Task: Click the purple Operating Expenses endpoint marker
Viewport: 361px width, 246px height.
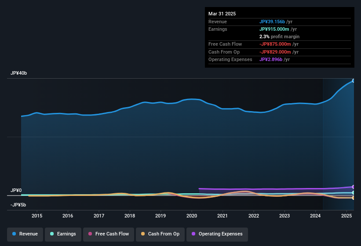Action: click(x=354, y=187)
